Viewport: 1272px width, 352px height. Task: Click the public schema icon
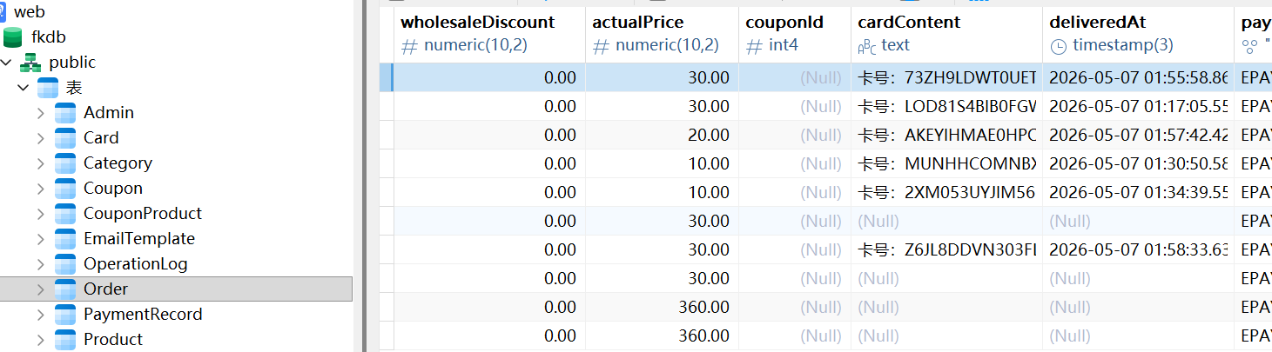click(x=30, y=63)
